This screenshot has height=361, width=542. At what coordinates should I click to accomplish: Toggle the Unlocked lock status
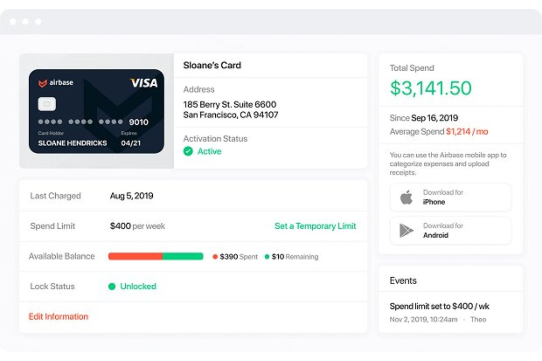(138, 286)
